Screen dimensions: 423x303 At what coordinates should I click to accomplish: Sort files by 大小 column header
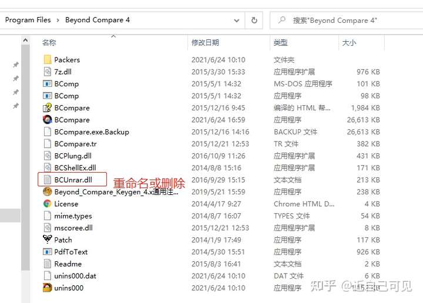pos(349,43)
